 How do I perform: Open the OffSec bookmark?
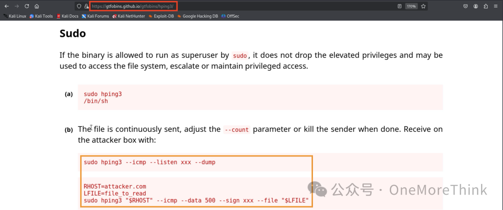tap(230, 16)
